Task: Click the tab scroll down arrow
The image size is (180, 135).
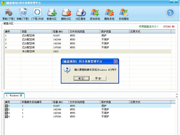Action: [177, 96]
